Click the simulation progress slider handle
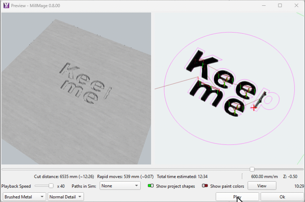This screenshot has width=305, height=202. coord(252,169)
